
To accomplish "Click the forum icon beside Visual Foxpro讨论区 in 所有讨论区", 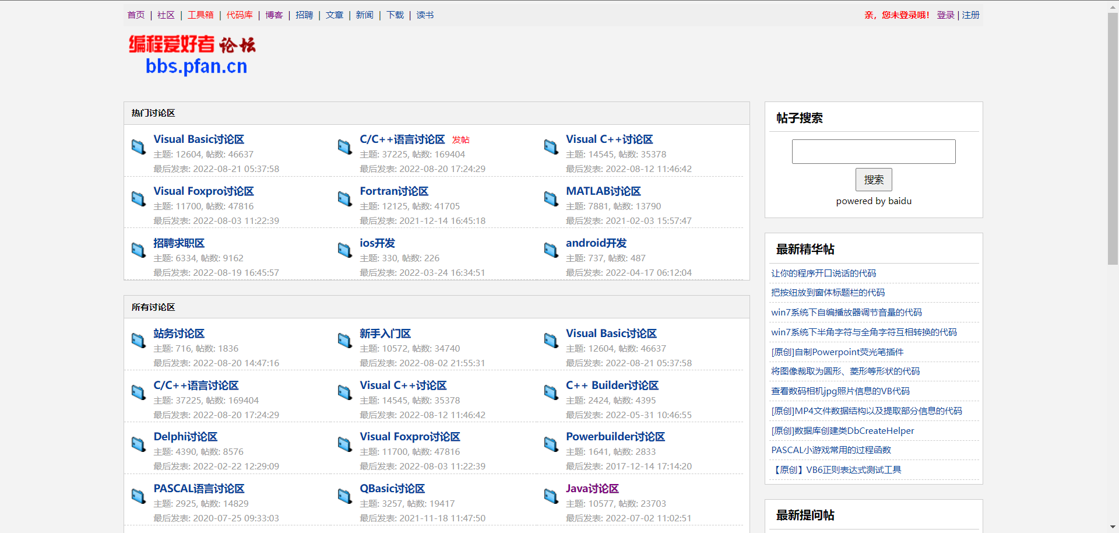I will [x=345, y=444].
